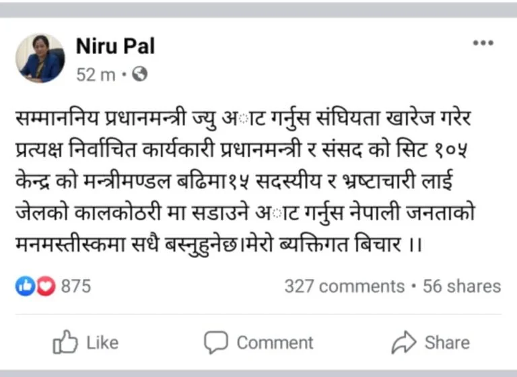This screenshot has height=377, width=517.
Task: Click the speech bubble Comment icon
Action: click(x=216, y=343)
